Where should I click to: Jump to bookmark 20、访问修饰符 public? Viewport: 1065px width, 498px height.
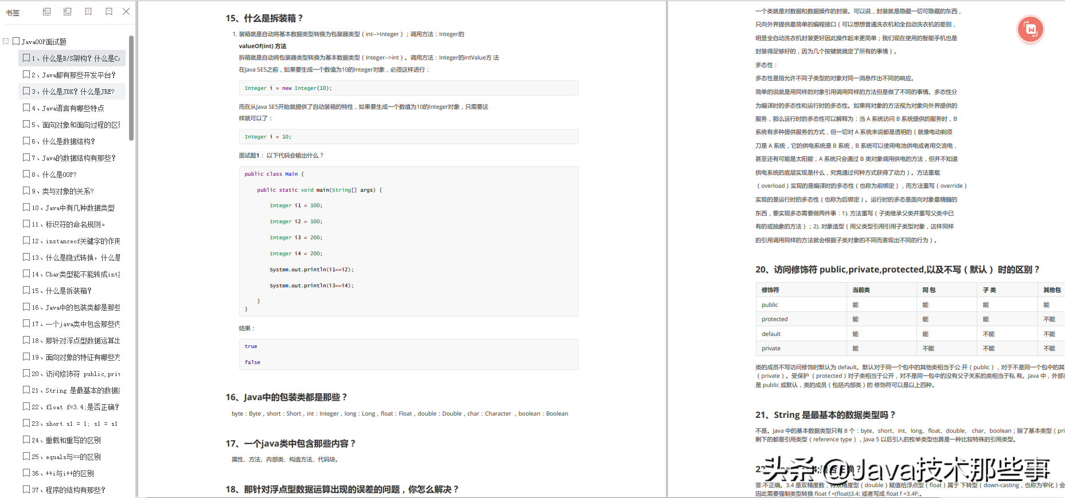click(x=72, y=374)
